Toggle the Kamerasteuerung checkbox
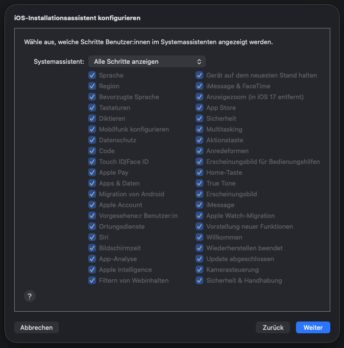Viewport: 344px width, 348px height. coord(199,269)
